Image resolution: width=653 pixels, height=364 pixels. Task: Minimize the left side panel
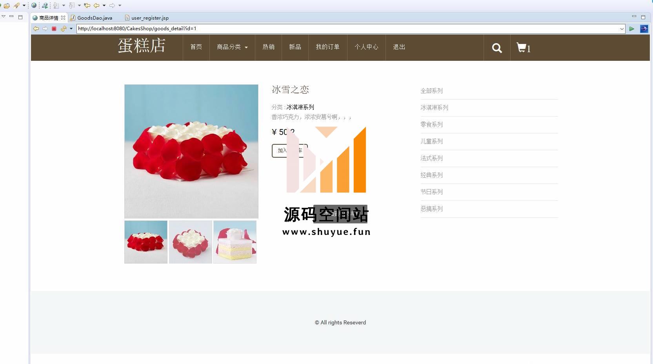pos(11,16)
